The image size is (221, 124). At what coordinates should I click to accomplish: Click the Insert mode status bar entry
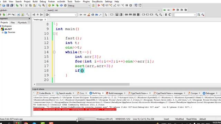[166, 119]
